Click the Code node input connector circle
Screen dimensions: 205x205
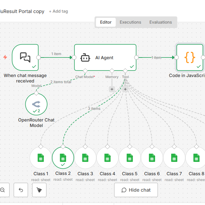pos(177,57)
